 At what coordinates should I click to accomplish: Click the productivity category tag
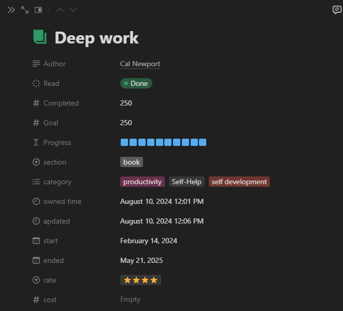click(142, 182)
